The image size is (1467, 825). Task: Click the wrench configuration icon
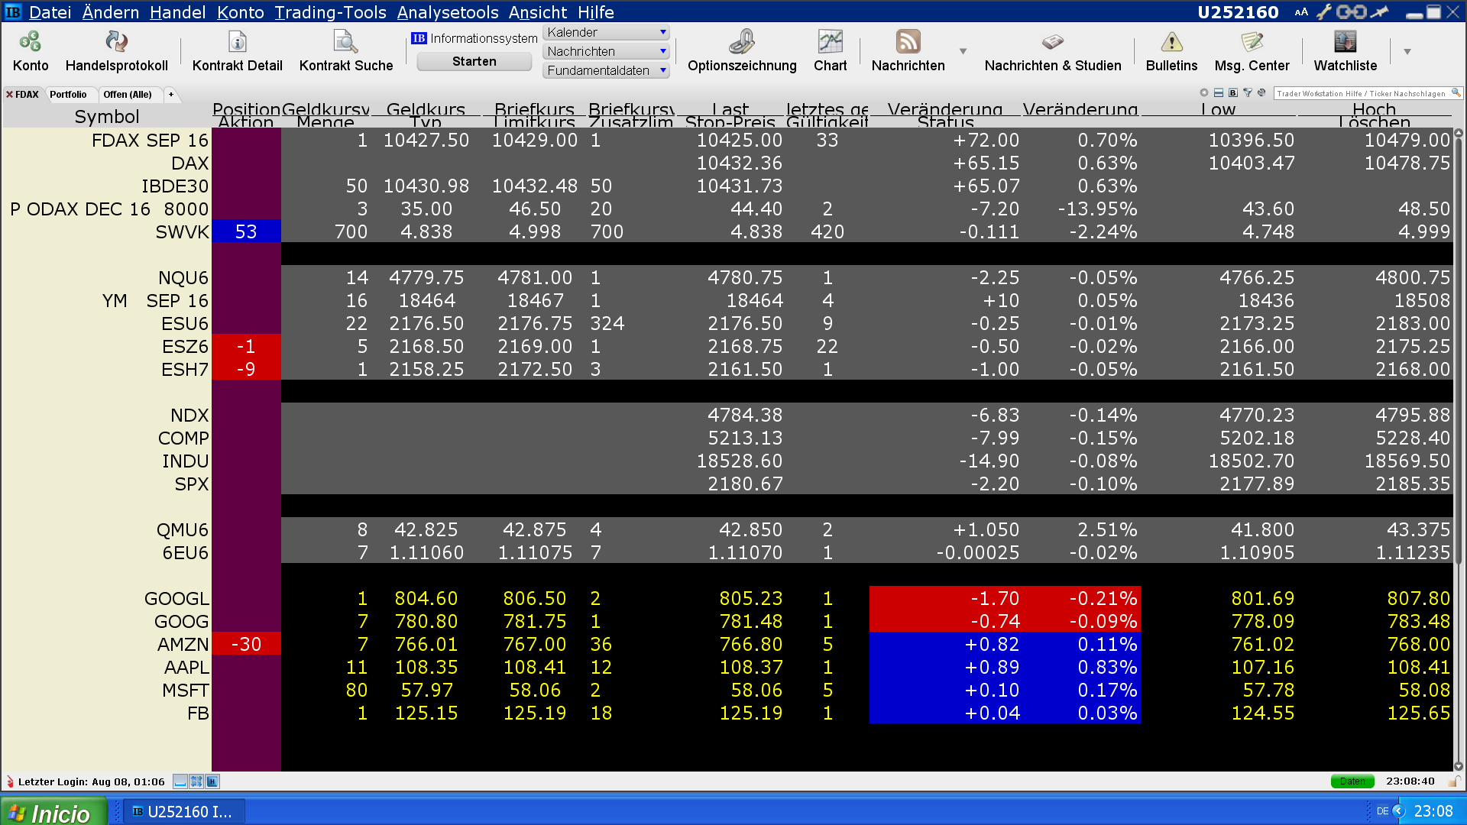(x=1324, y=12)
